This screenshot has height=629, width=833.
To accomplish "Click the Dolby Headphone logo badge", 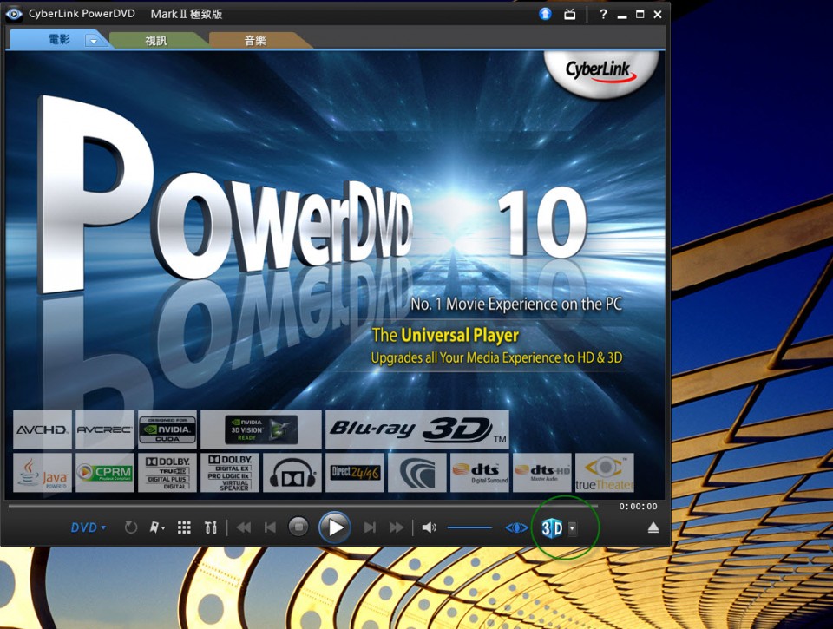I will [292, 472].
